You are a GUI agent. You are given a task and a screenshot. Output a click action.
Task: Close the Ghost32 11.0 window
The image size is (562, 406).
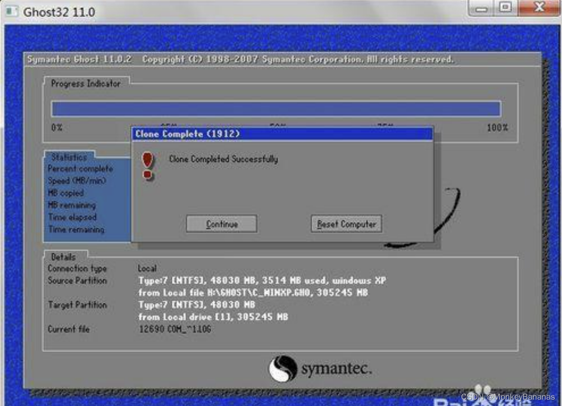coord(538,8)
